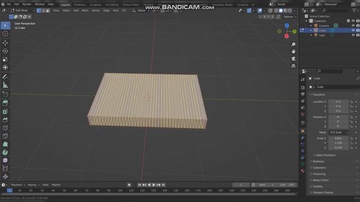
Task: Activate the Edge Slide tool
Action: [x=5, y=168]
